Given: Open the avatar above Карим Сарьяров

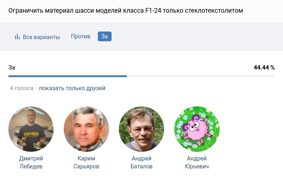Looking at the screenshot, I should coord(86,129).
